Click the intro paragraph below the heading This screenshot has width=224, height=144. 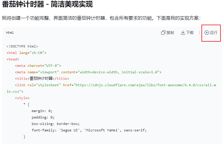pos(101,18)
